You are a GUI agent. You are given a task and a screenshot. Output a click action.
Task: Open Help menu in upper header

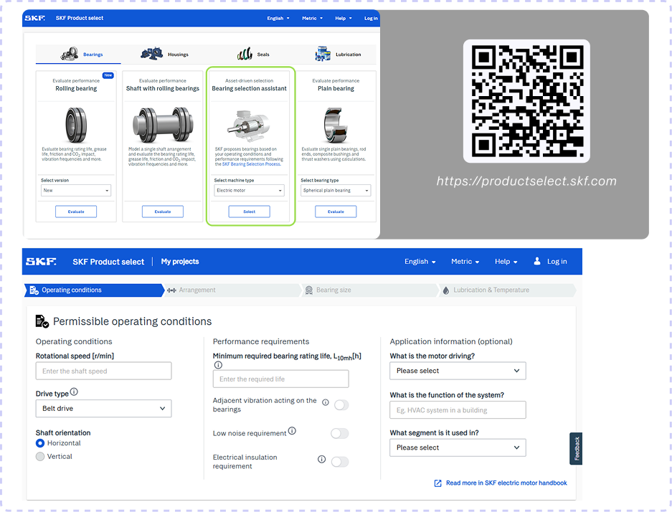[344, 18]
